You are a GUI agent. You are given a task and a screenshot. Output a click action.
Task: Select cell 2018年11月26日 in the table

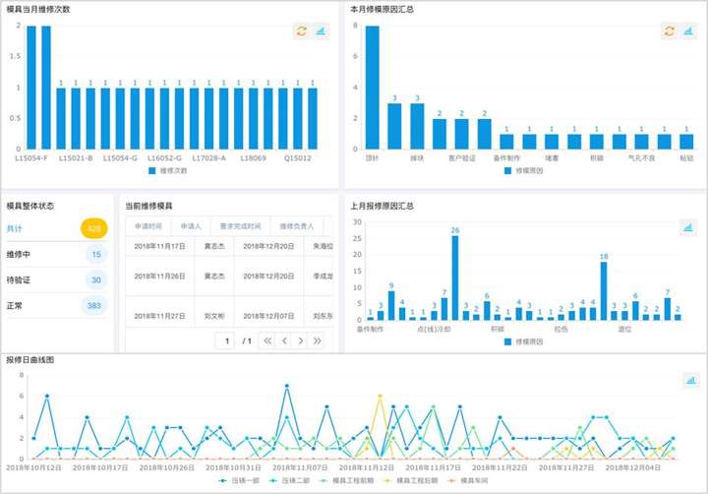click(x=159, y=277)
